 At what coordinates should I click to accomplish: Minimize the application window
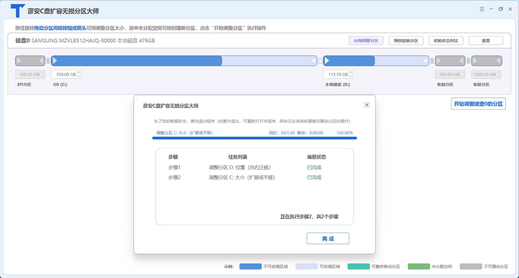[491, 9]
